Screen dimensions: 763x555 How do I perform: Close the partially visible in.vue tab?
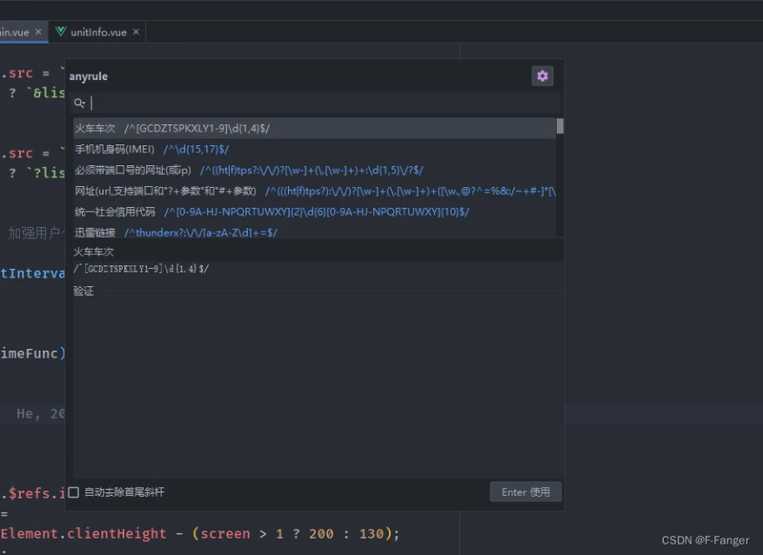(x=38, y=31)
